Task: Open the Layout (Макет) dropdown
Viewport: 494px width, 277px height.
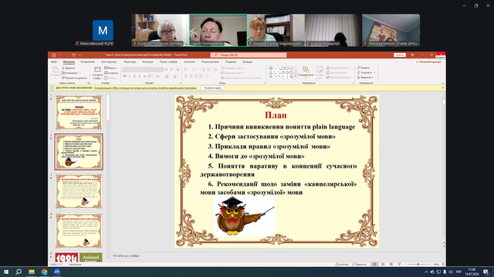Action: (x=110, y=68)
